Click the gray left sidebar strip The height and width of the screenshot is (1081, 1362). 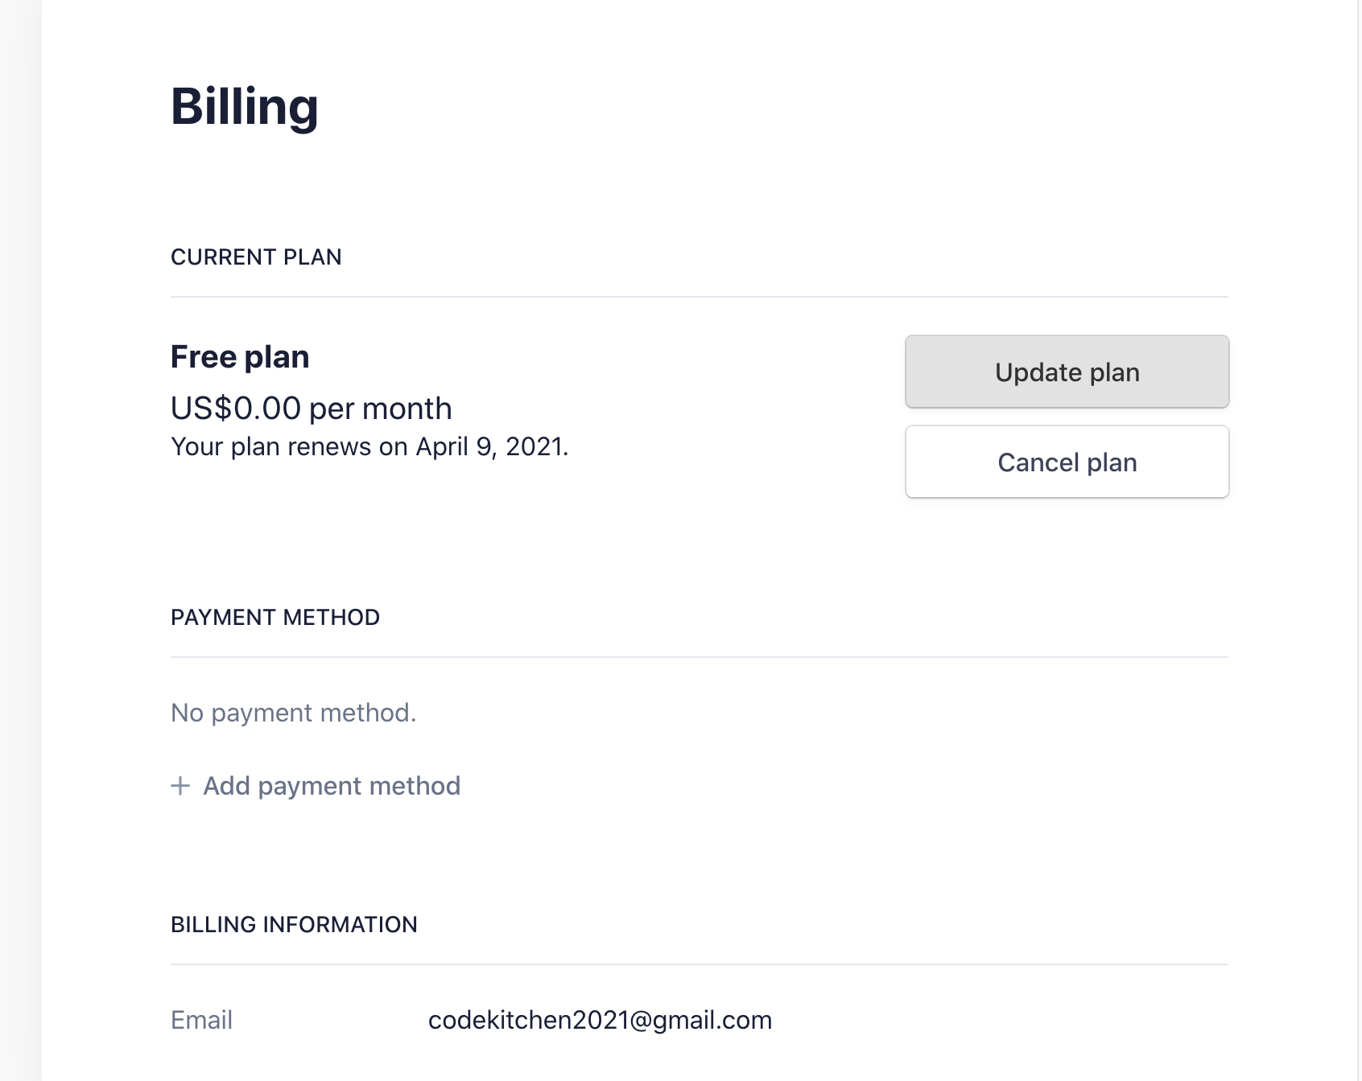click(x=20, y=540)
